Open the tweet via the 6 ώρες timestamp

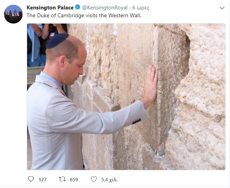(x=141, y=7)
